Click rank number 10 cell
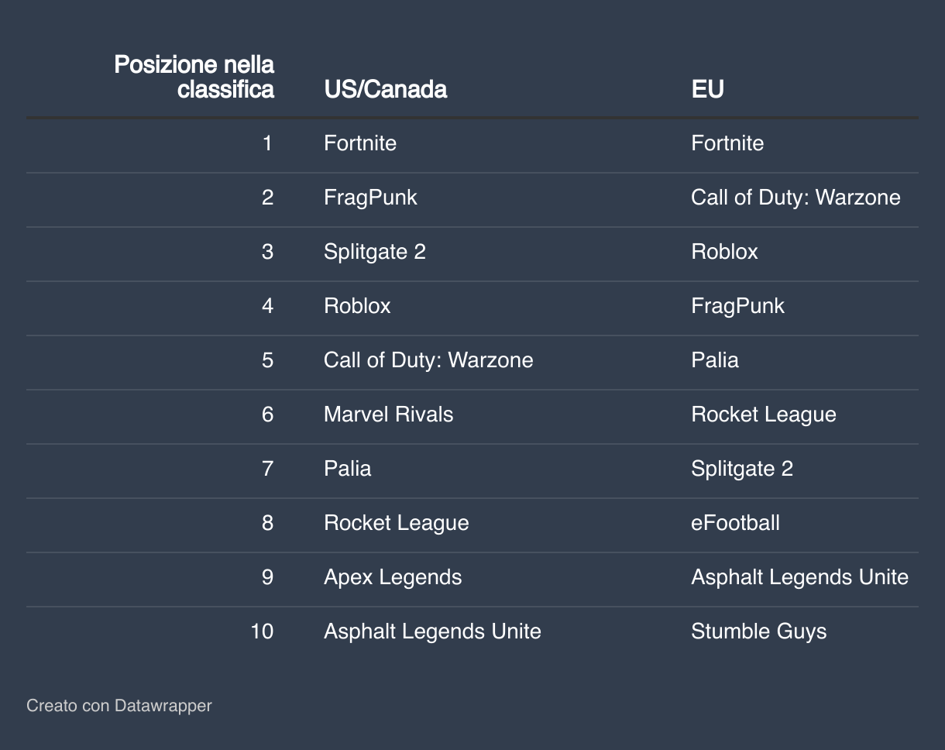Viewport: 945px width, 750px height. click(262, 631)
